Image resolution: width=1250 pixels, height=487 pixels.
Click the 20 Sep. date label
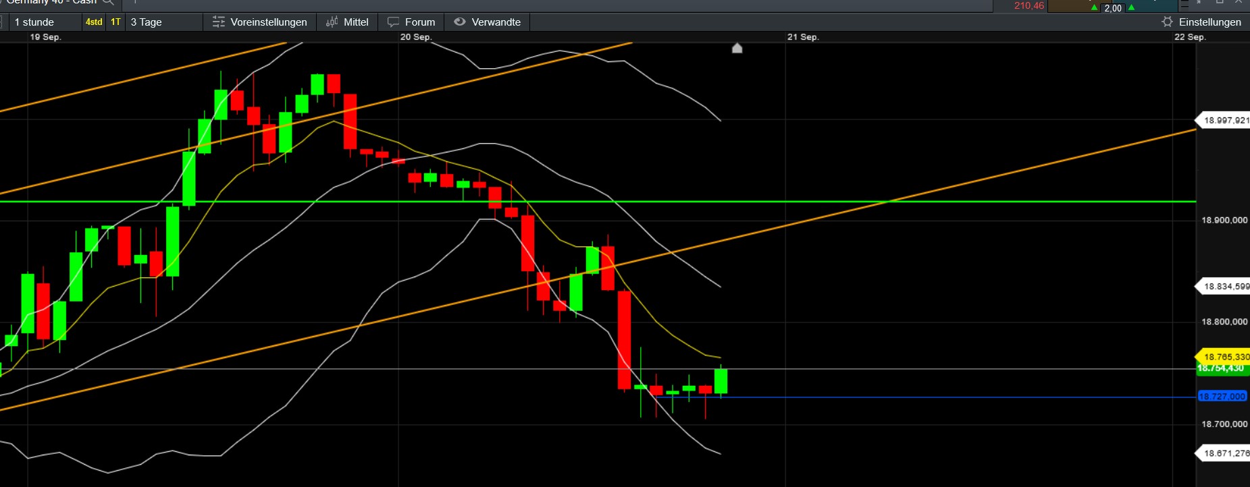pos(416,37)
